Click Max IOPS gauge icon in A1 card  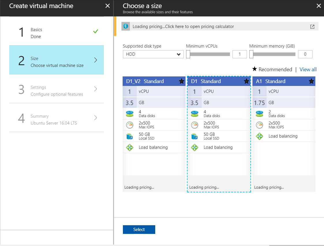[x=259, y=125]
